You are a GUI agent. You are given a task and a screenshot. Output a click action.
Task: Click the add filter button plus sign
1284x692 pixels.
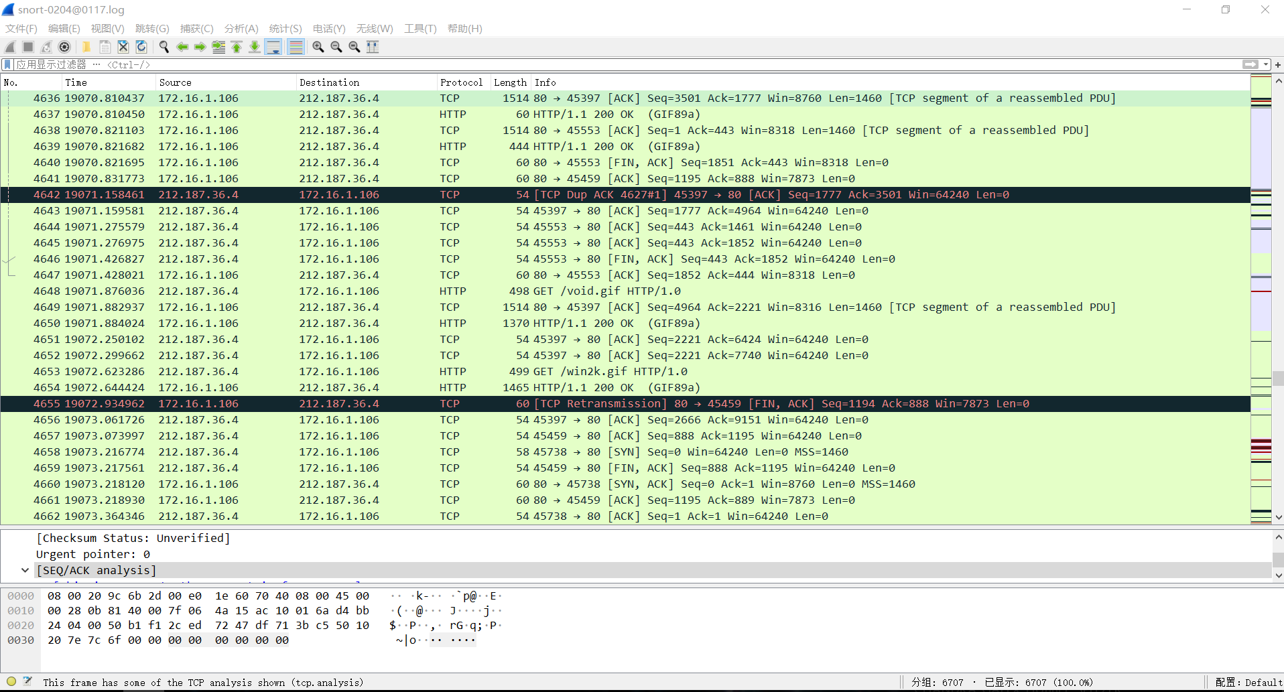click(x=1277, y=65)
